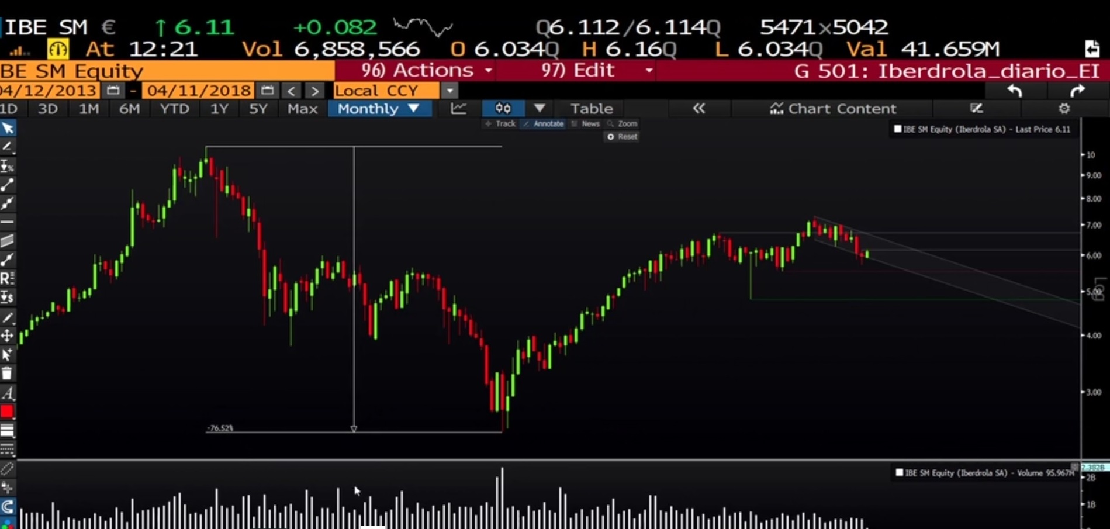Switch to line chart view
Viewport: 1110px width, 529px height.
458,108
